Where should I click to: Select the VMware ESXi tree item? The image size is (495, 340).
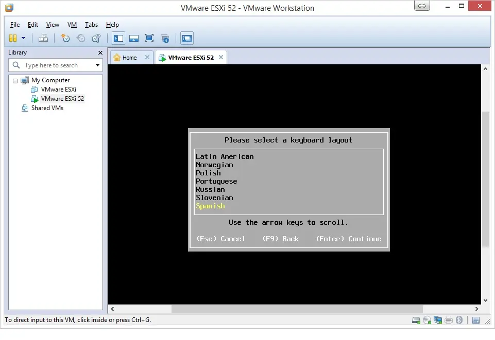pyautogui.click(x=58, y=90)
